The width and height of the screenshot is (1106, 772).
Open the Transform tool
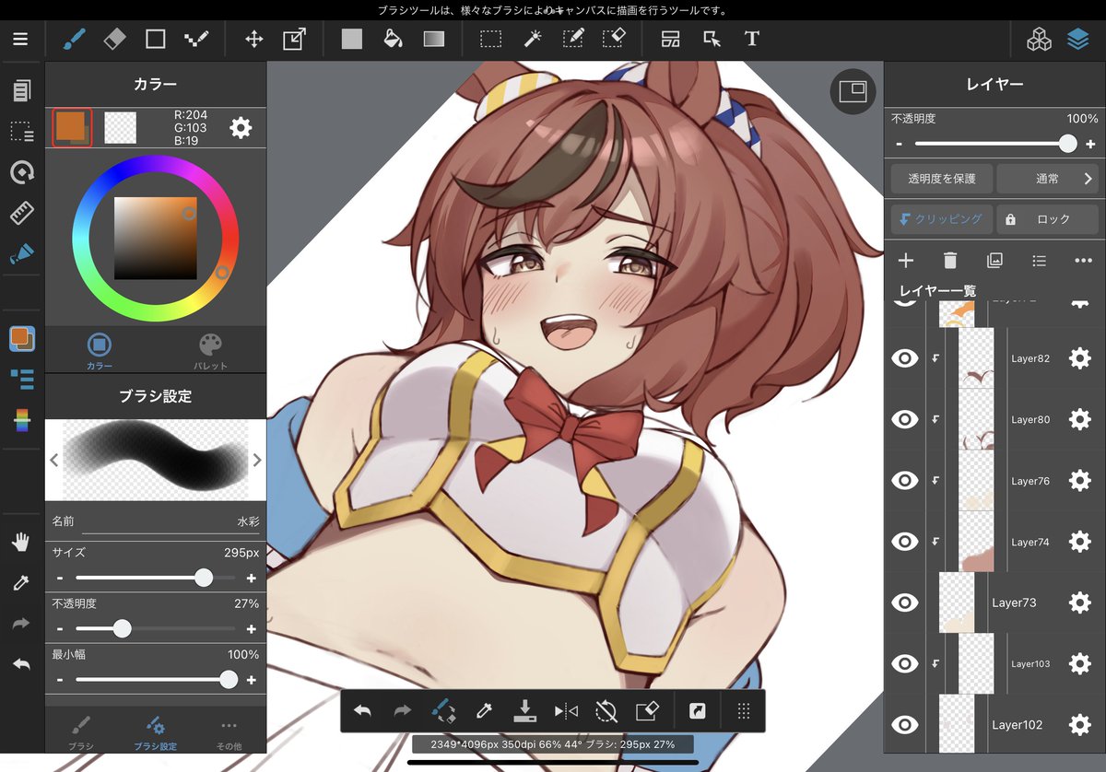294,40
